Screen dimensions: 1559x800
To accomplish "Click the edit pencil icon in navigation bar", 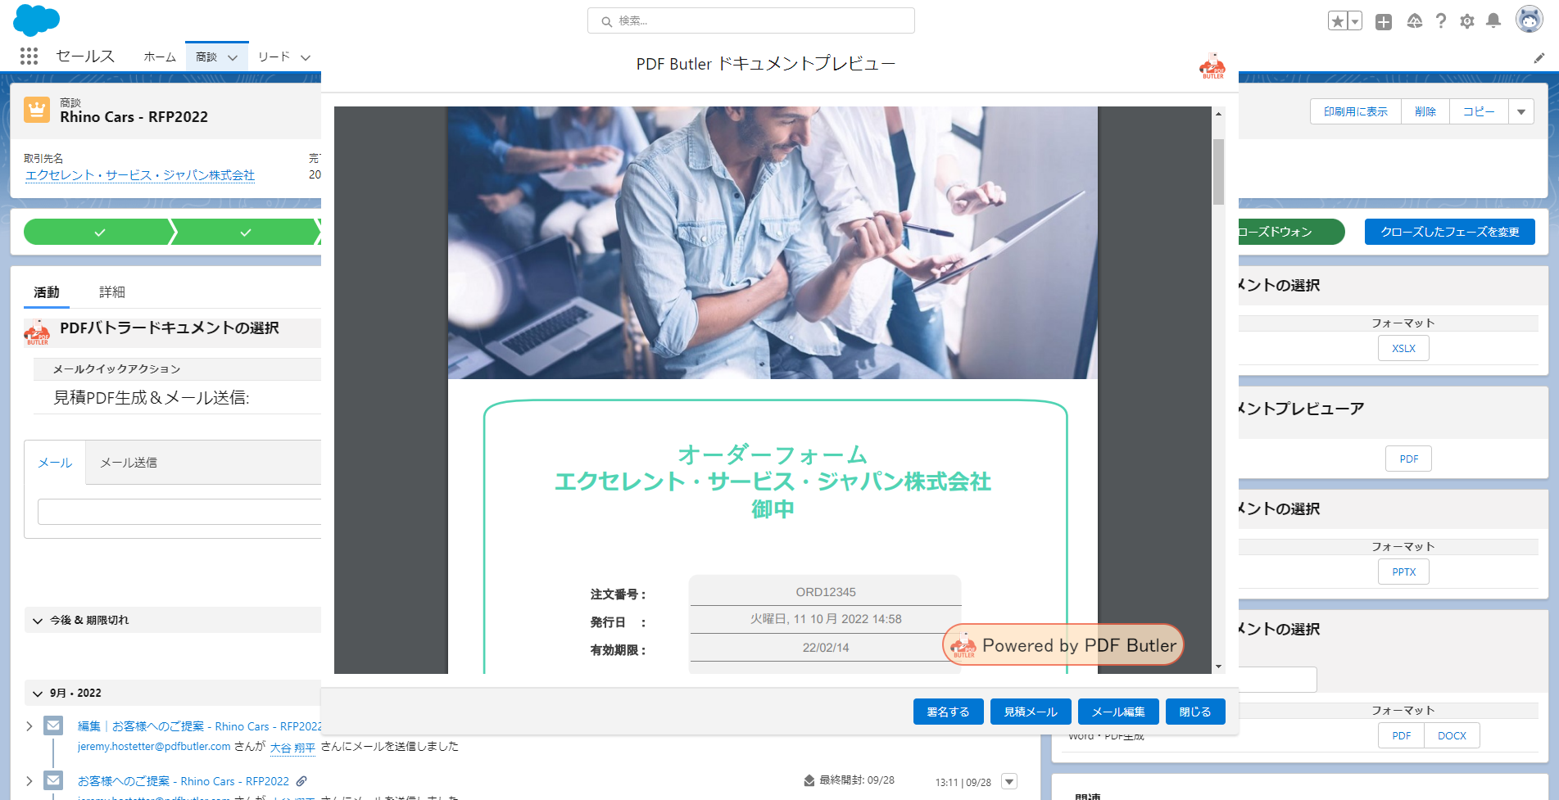I will point(1539,58).
